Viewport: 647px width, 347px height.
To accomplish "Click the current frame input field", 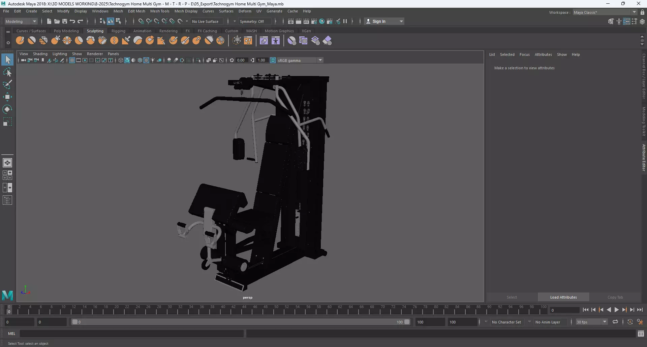I will pyautogui.click(x=564, y=310).
